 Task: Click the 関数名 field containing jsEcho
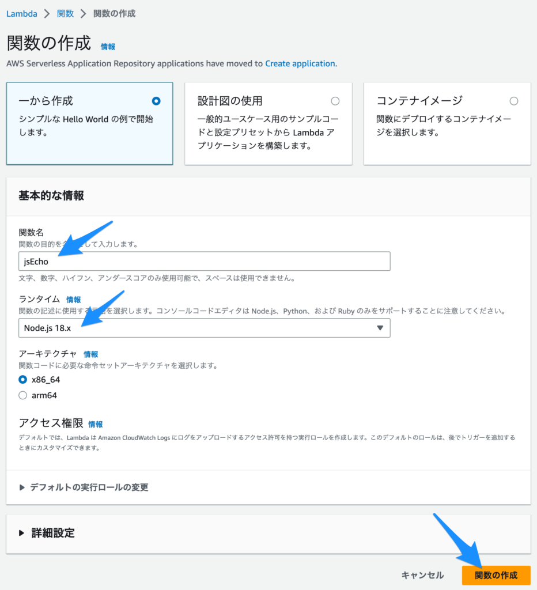[202, 261]
